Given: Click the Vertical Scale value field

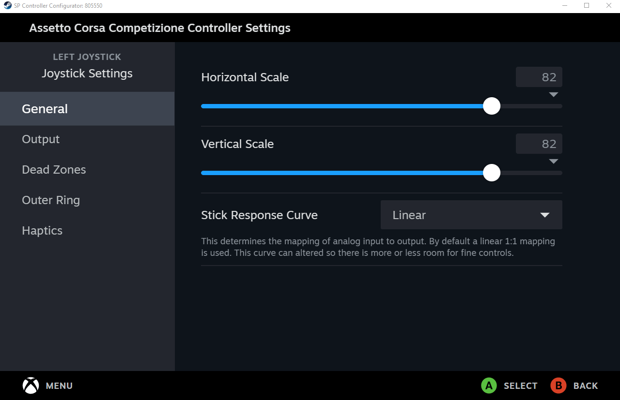Looking at the screenshot, I should pyautogui.click(x=539, y=144).
